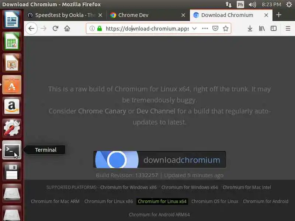Launch LibreOffice Impress from the launcher
The image size is (295, 221).
point(12,63)
